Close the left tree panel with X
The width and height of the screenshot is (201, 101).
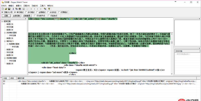(26, 19)
